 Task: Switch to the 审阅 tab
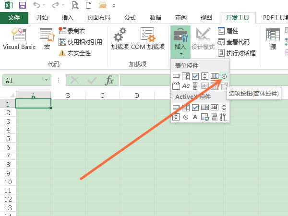click(181, 18)
